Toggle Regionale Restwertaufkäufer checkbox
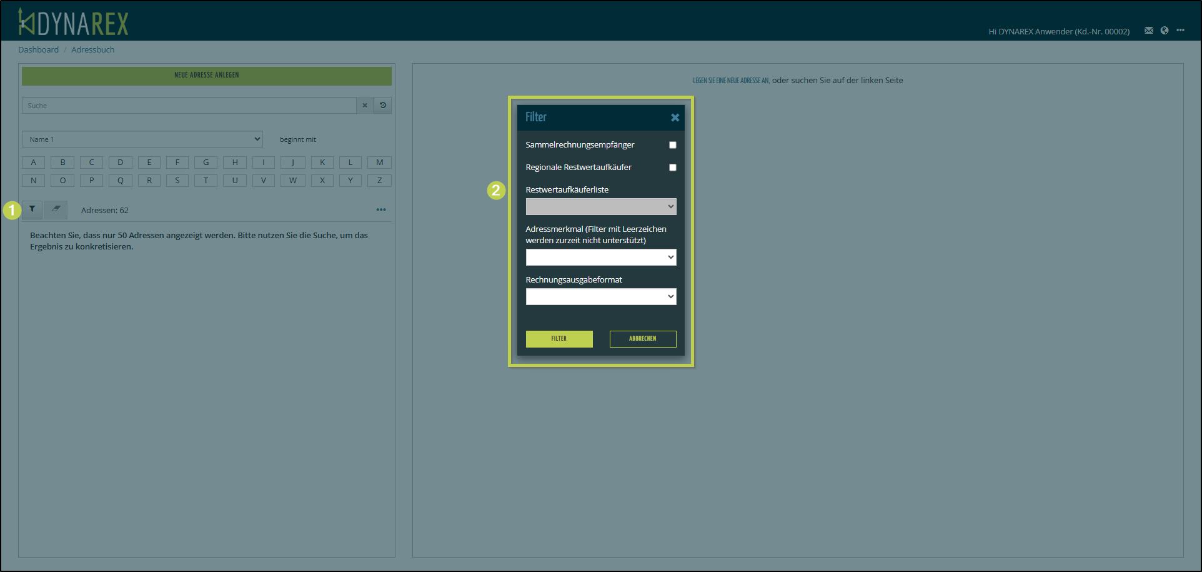 pyautogui.click(x=673, y=168)
